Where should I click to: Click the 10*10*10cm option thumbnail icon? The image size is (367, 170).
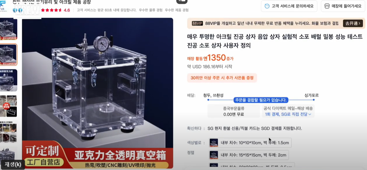click(x=213, y=143)
